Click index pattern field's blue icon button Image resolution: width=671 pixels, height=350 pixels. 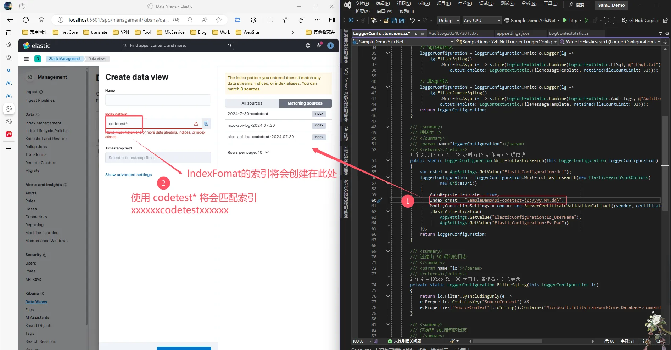206,124
